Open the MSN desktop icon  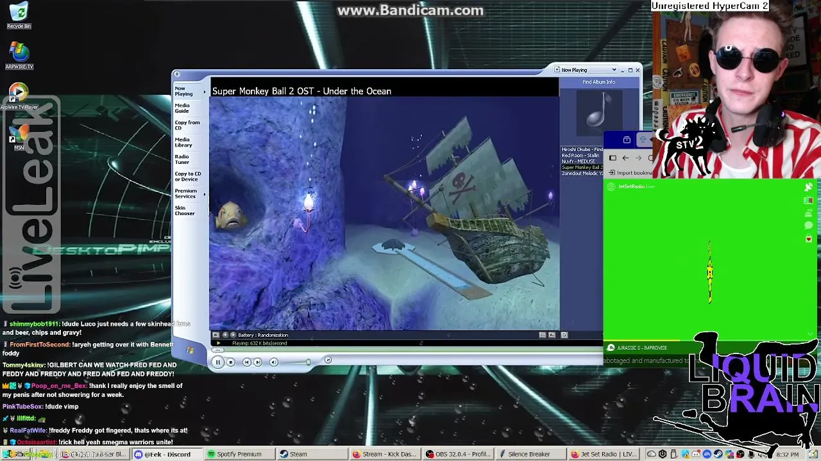19,136
